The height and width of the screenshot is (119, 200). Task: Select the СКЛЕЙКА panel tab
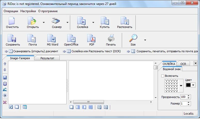pyautogui.click(x=169, y=64)
